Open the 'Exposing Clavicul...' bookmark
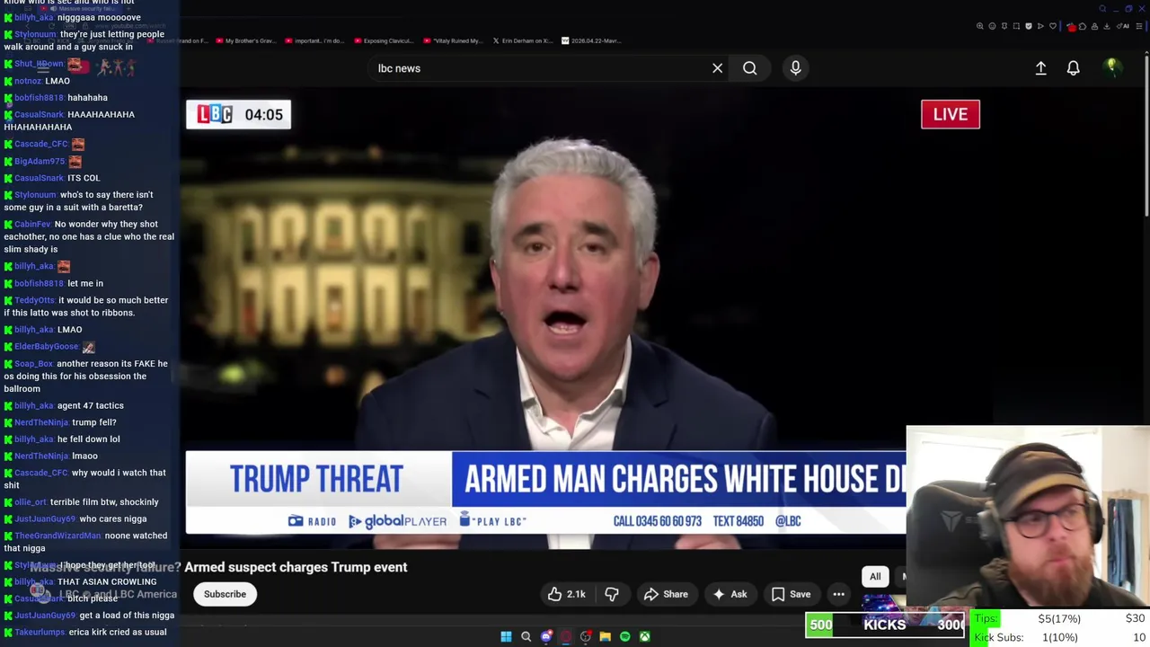The image size is (1150, 647). [385, 40]
